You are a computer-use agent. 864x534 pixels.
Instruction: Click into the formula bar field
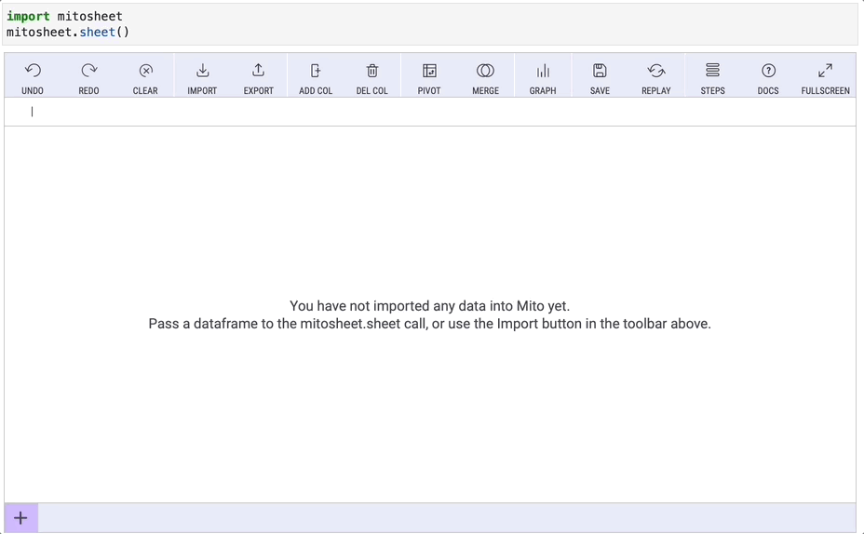pos(430,112)
